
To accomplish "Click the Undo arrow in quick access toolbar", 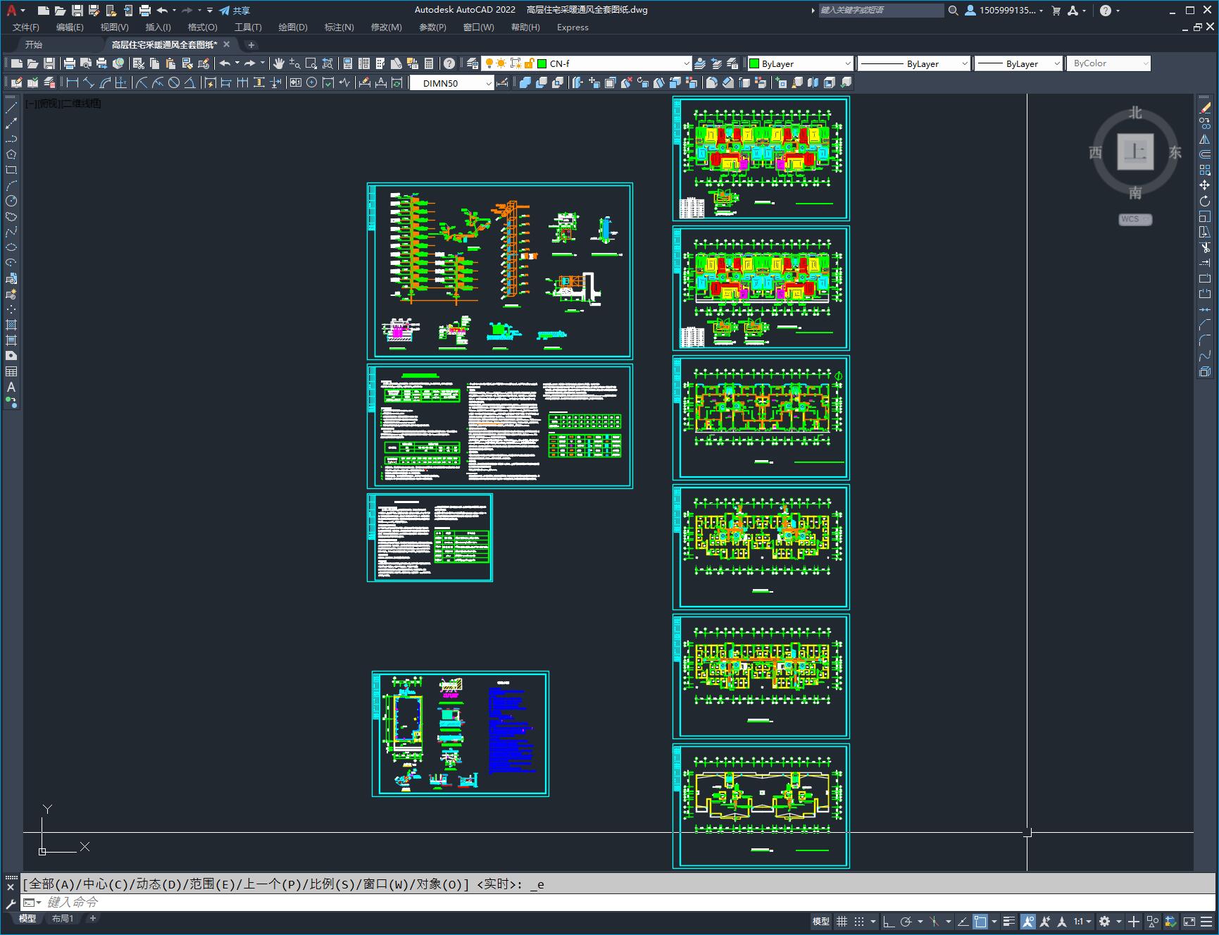I will click(x=163, y=11).
